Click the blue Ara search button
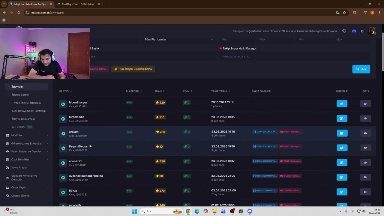This screenshot has height=216, width=384. point(361,69)
